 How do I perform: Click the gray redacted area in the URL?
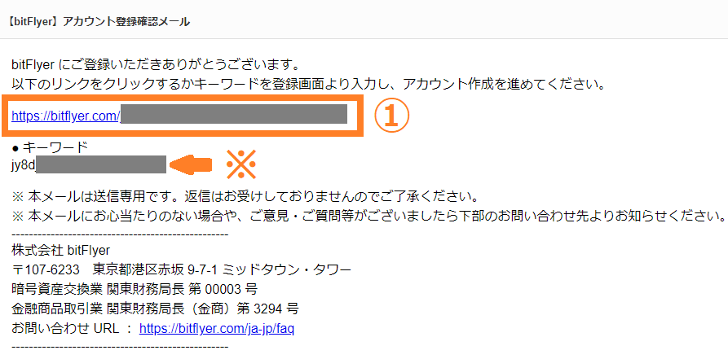(234, 114)
